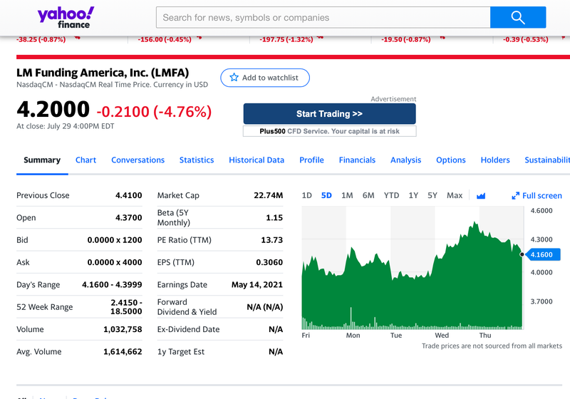Click the LM Funding America, Inc. (LMFA) title
The image size is (570, 399).
103,73
